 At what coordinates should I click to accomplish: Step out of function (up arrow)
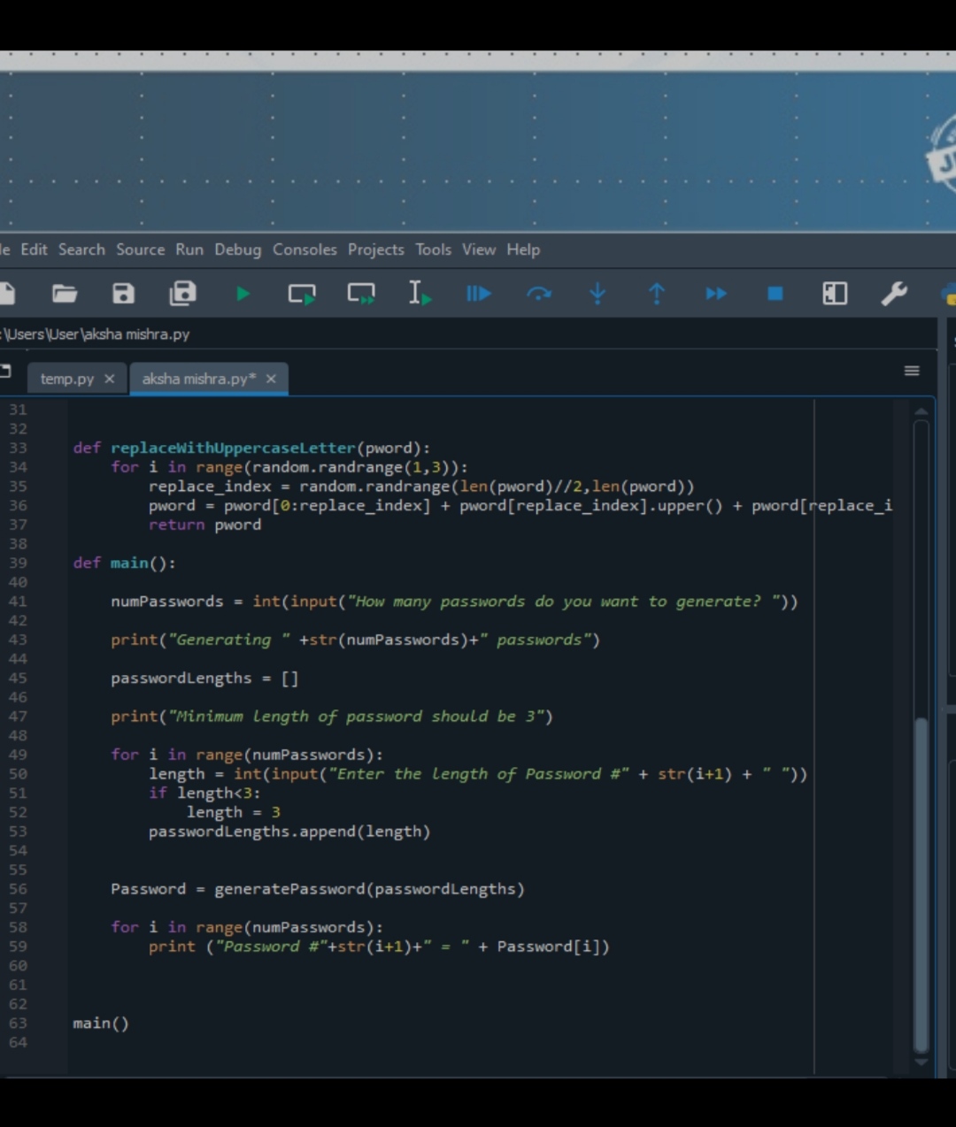(657, 294)
